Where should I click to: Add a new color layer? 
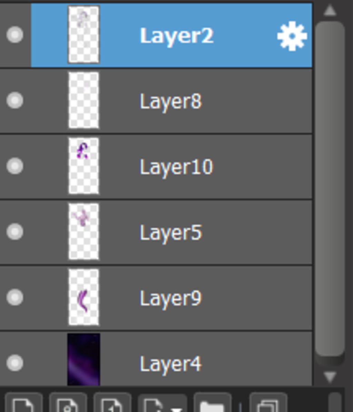point(24,403)
